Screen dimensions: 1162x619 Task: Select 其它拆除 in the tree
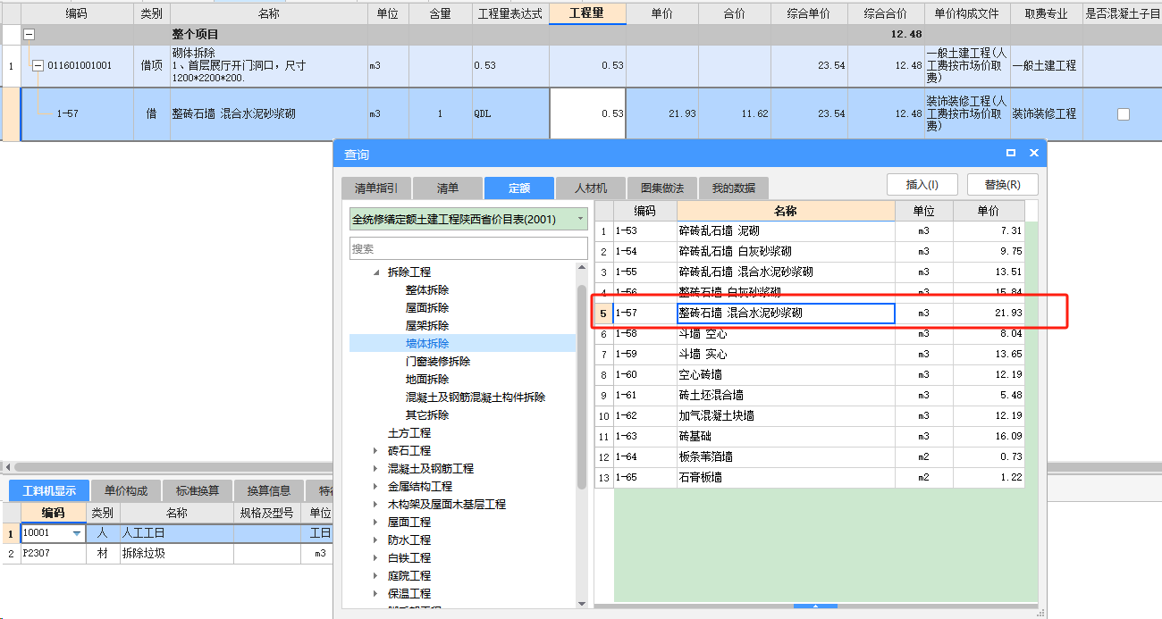427,415
